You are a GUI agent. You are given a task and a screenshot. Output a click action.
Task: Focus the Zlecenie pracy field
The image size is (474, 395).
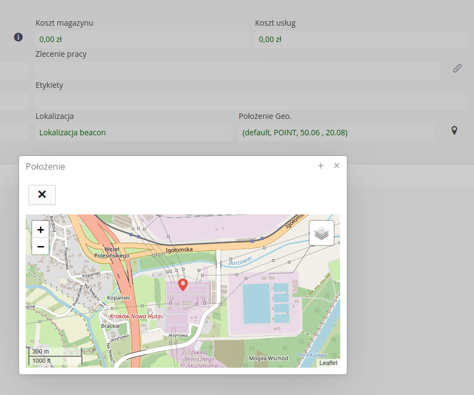click(x=238, y=70)
